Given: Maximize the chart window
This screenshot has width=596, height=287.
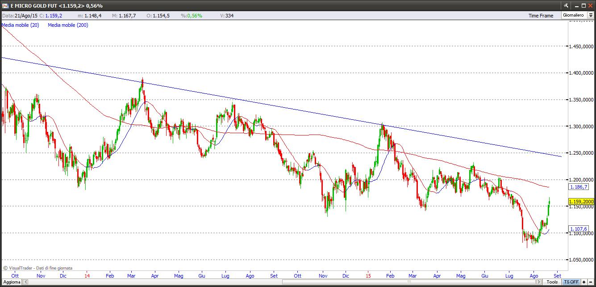Looking at the screenshot, I should pyautogui.click(x=583, y=5).
